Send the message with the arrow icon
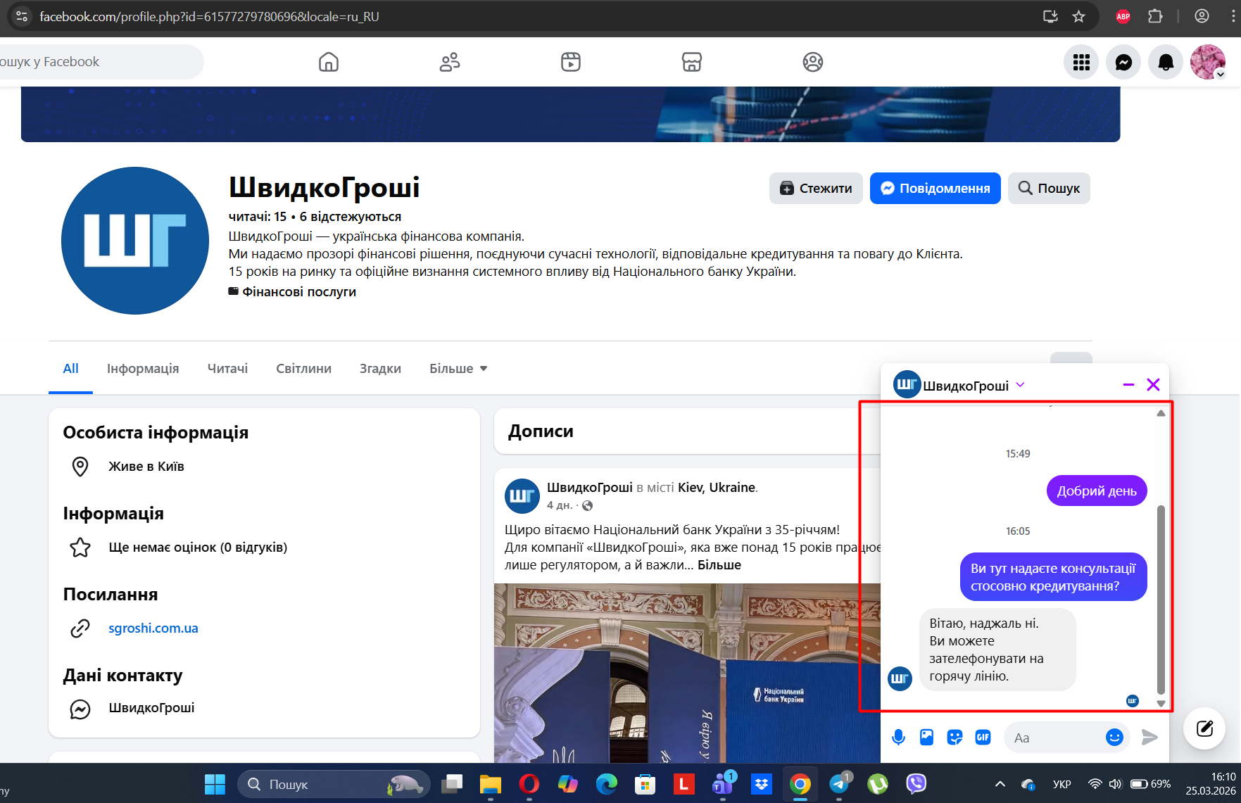The image size is (1241, 803). [x=1149, y=737]
